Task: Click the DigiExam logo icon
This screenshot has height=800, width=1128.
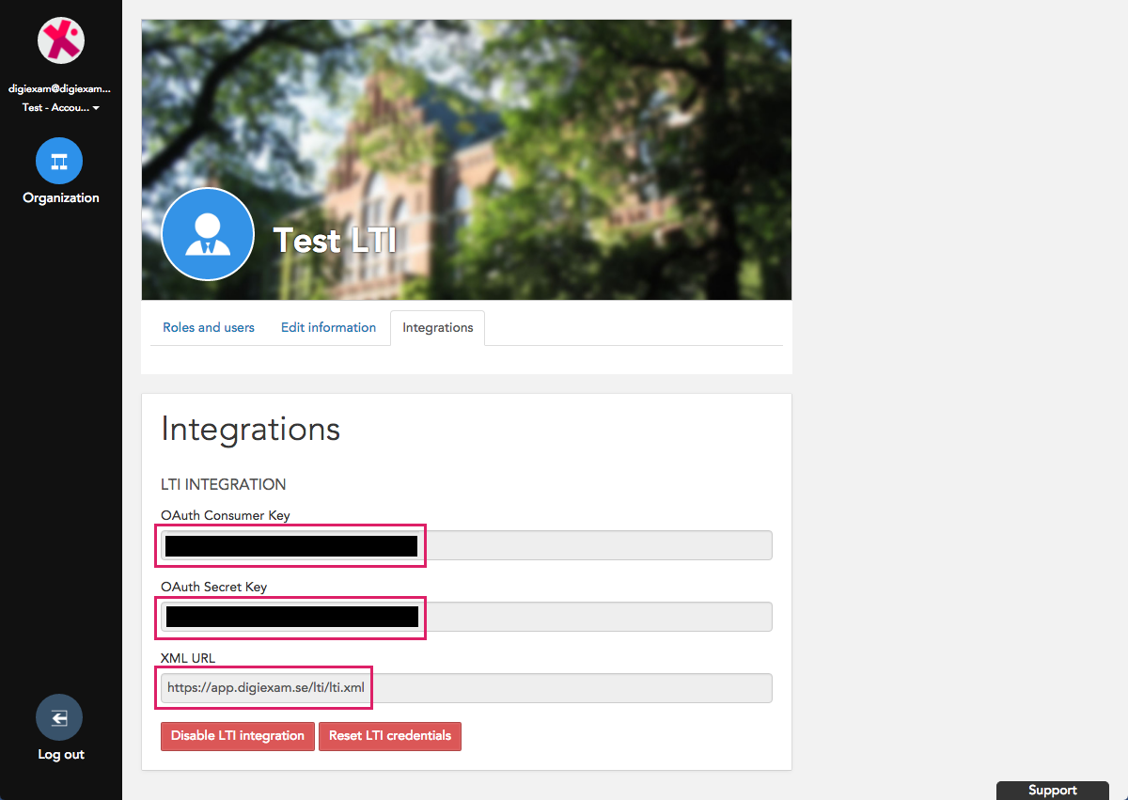Action: pyautogui.click(x=61, y=40)
